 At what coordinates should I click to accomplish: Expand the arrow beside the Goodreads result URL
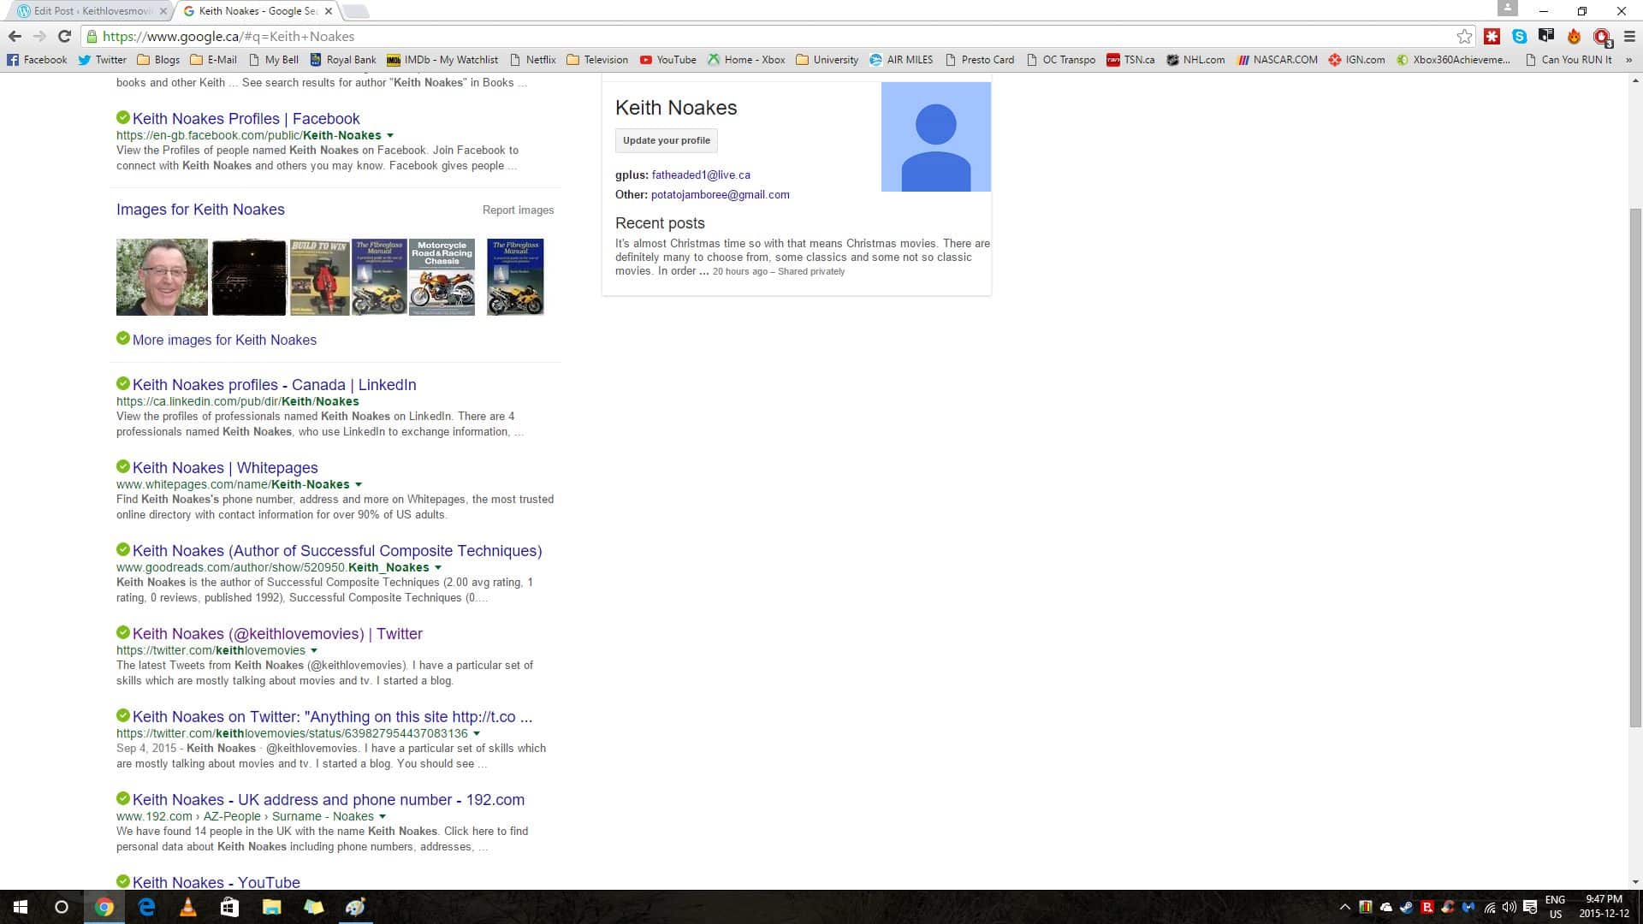point(438,567)
